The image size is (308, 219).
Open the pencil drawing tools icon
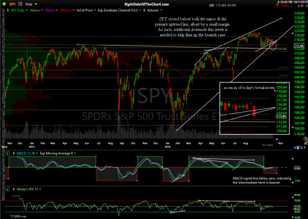point(306,143)
